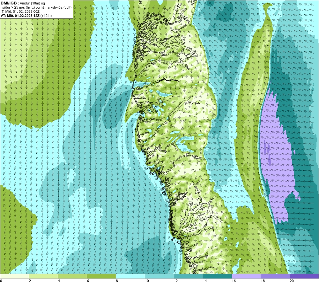Click the 12-14 m/s teal legend swatch
The height and width of the screenshot is (283, 319).
pyautogui.click(x=189, y=276)
